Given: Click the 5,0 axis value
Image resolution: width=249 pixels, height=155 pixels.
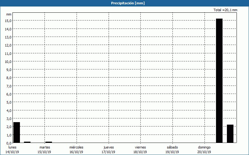Looking at the screenshot, I should [9, 102].
